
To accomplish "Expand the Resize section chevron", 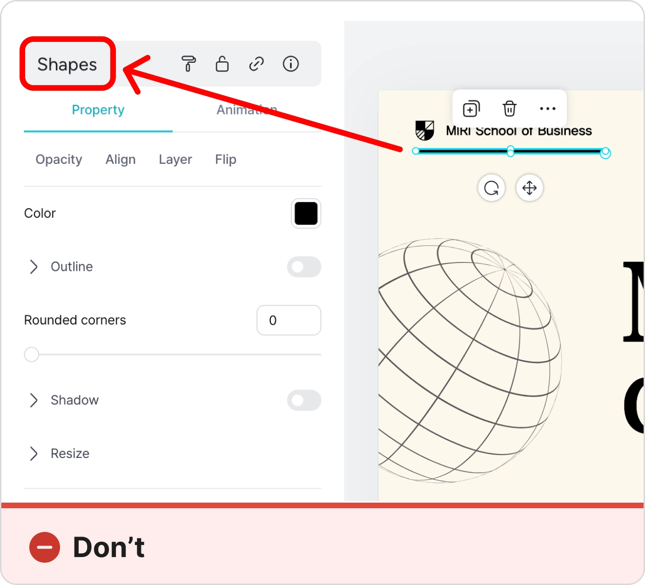I will tap(34, 453).
